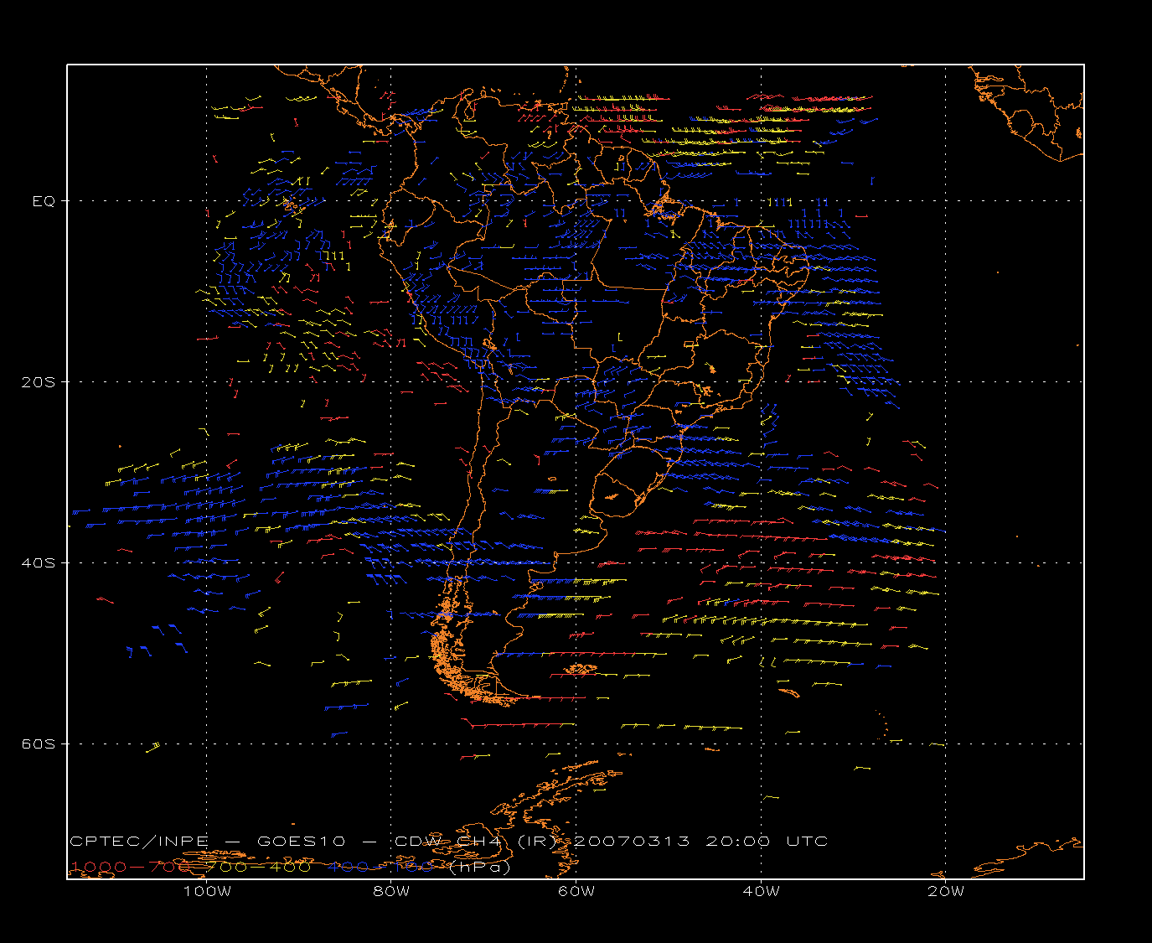Click the 'CH4' channel caption text
The width and height of the screenshot is (1152, 943).
click(x=480, y=841)
